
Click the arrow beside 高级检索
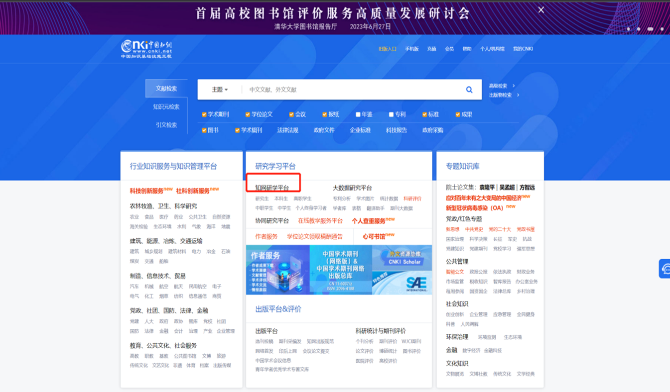pyautogui.click(x=514, y=86)
